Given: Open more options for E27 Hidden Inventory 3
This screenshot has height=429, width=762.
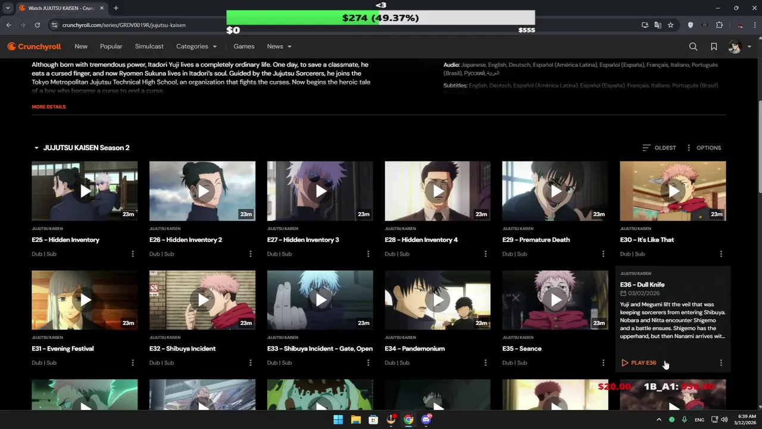Looking at the screenshot, I should [x=368, y=254].
